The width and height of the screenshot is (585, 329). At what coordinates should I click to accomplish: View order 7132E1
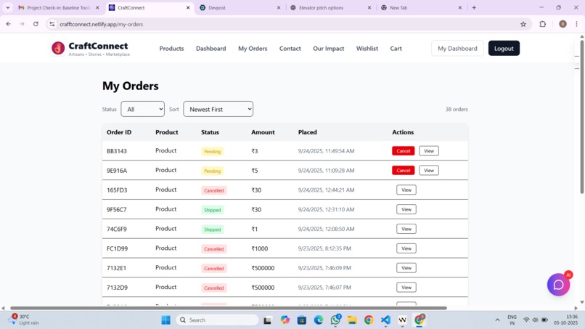click(406, 268)
